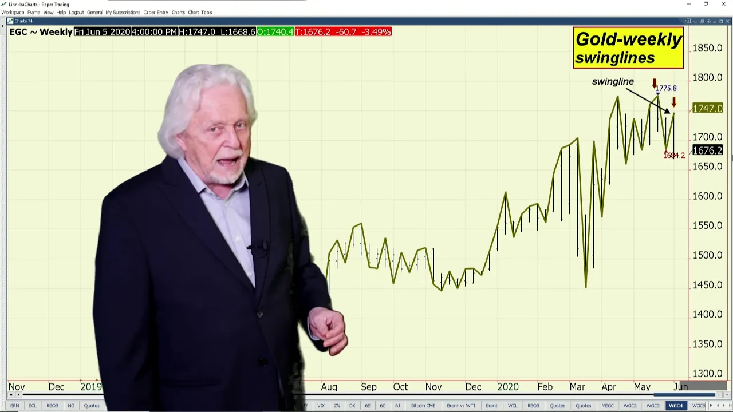Switch to the ZN tab
The image size is (733, 412).
pyautogui.click(x=337, y=406)
